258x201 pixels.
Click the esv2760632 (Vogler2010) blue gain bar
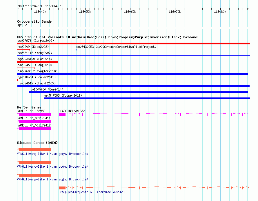[132, 74]
